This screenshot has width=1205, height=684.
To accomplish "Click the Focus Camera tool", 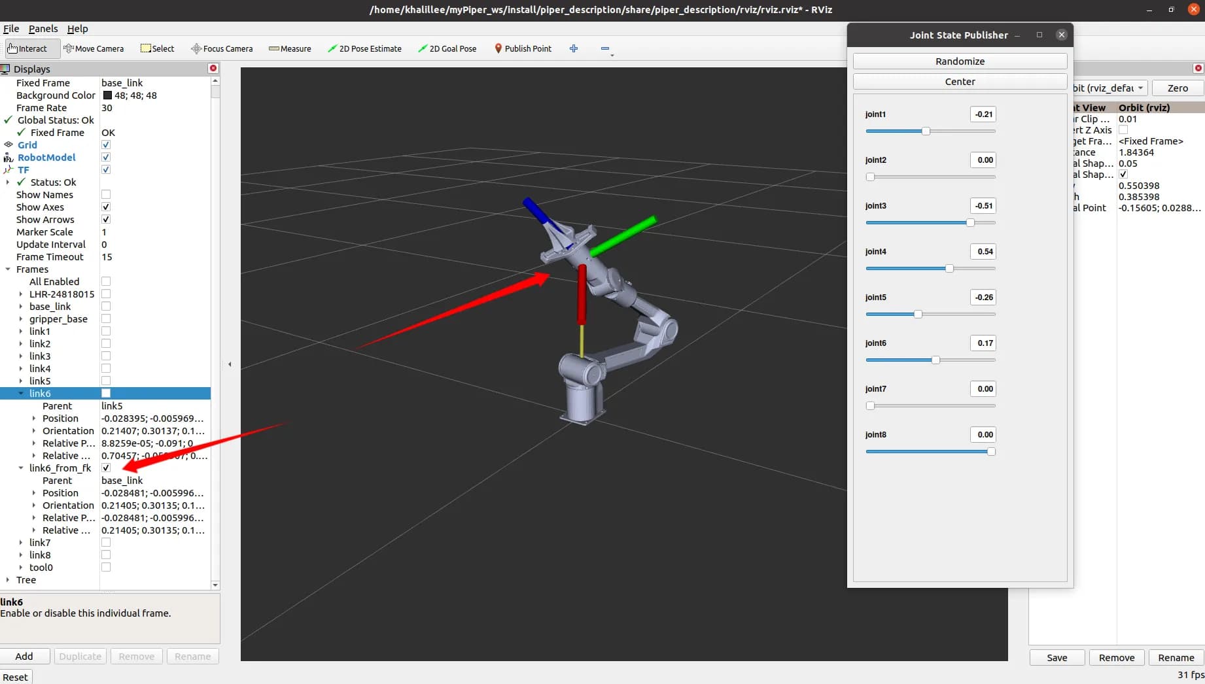I will (221, 48).
